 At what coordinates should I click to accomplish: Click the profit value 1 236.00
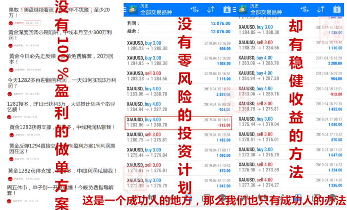pyautogui.click(x=335, y=185)
